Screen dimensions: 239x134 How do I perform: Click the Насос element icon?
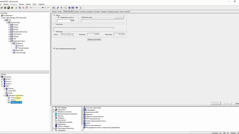click(85, 123)
